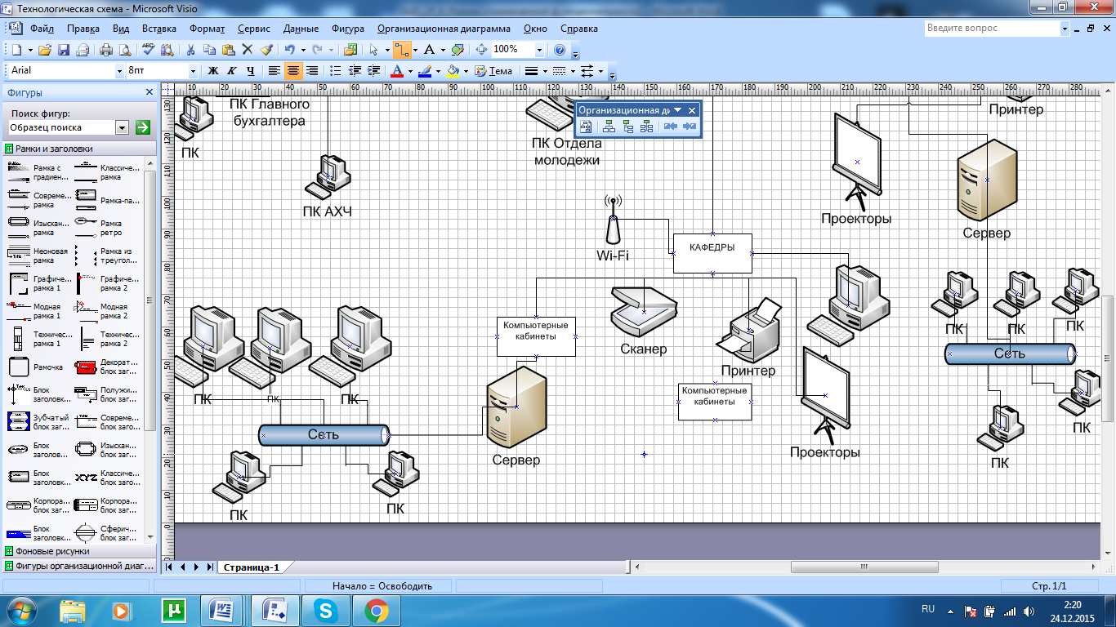Click the first icon in the Org Chart toolbar
The height and width of the screenshot is (627, 1116).
click(586, 127)
